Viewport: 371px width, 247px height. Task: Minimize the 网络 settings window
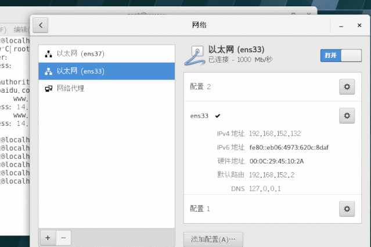tap(343, 26)
